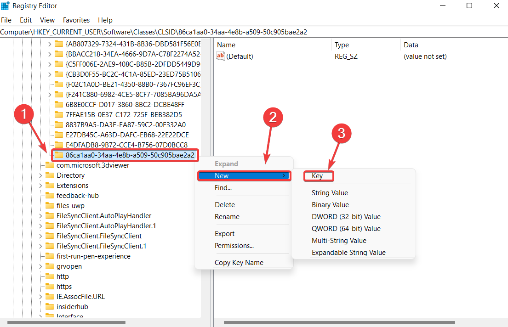Click the insiderhub folder icon
Image resolution: width=508 pixels, height=327 pixels.
[x=51, y=306]
